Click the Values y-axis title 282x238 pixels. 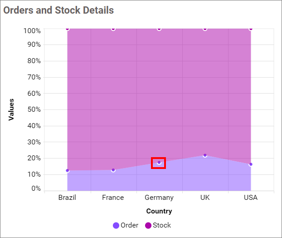pyautogui.click(x=11, y=109)
